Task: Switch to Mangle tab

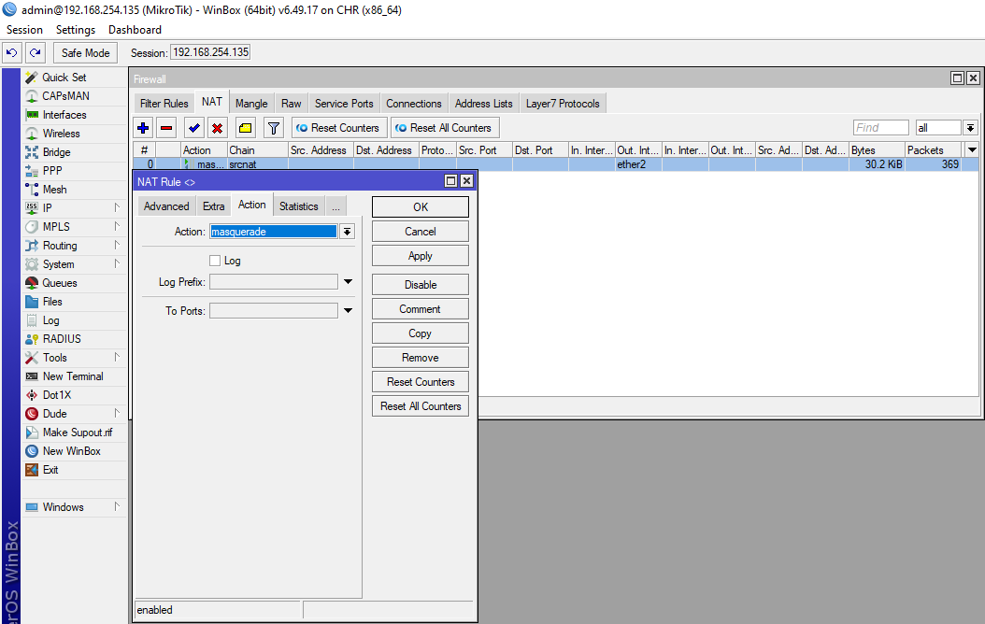Action: pyautogui.click(x=251, y=104)
